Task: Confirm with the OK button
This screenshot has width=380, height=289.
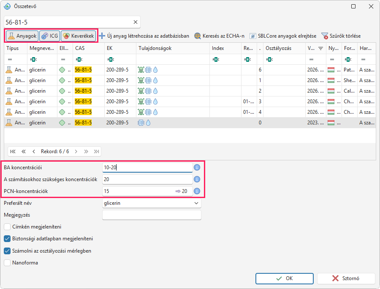Action: click(285, 278)
